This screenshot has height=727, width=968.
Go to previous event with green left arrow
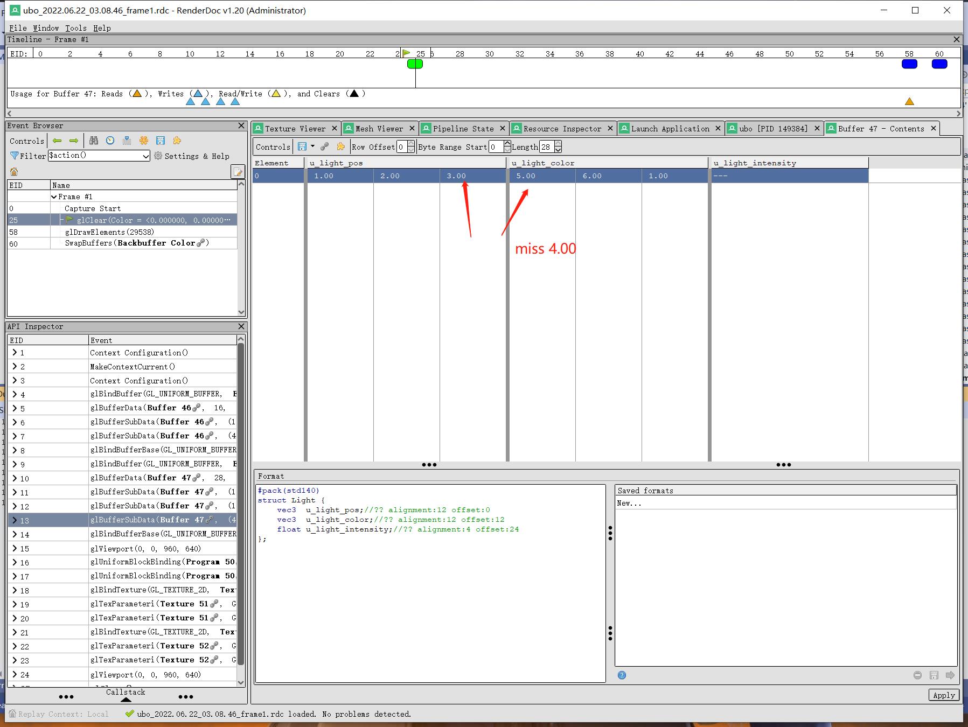[57, 141]
